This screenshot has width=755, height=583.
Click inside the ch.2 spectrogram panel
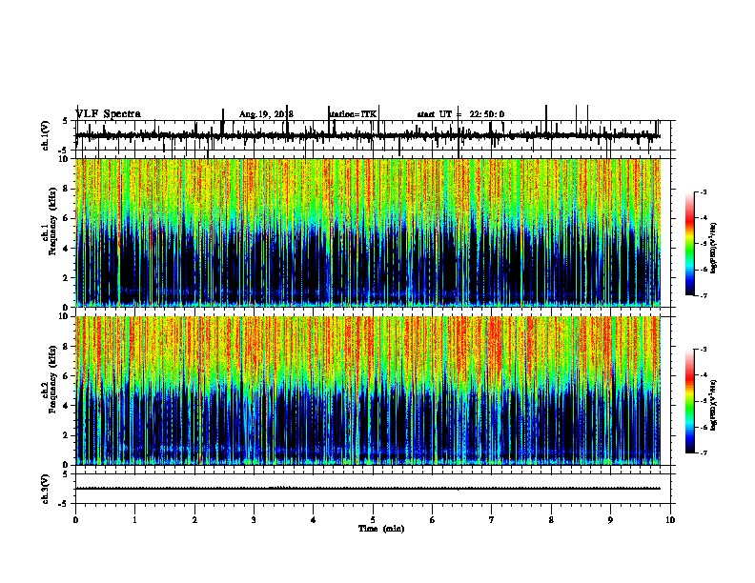[368, 391]
